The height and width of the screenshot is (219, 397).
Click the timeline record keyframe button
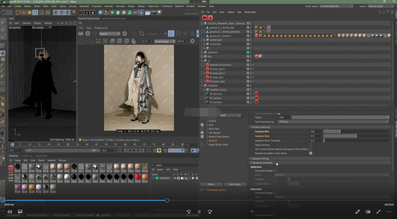(159, 150)
